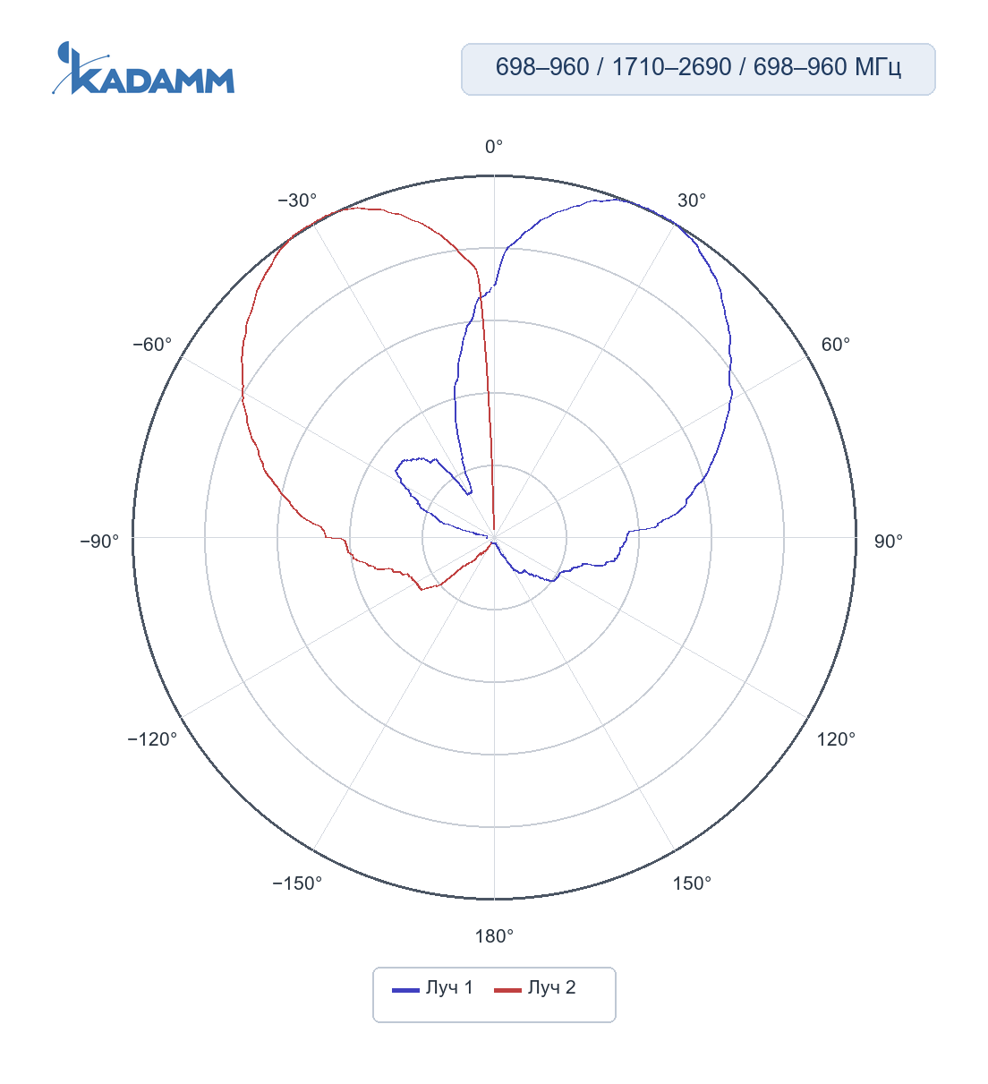Click the red Луч 2 legend swatch
The width and height of the screenshot is (988, 1084).
(x=507, y=989)
